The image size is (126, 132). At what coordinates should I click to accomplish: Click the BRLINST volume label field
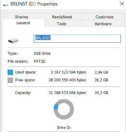[x=77, y=39]
